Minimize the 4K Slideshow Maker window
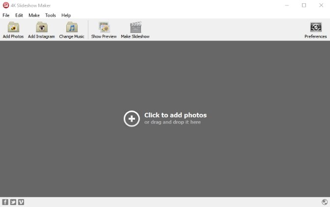Image resolution: width=330 pixels, height=207 pixels. (287, 5)
